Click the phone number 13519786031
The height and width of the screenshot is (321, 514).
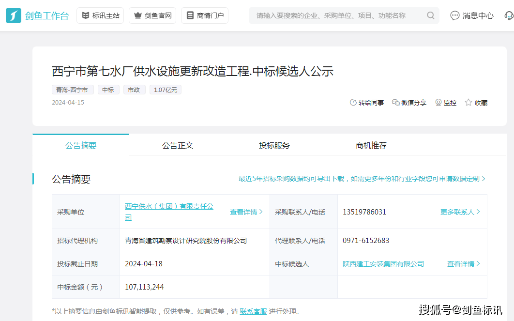pyautogui.click(x=364, y=212)
